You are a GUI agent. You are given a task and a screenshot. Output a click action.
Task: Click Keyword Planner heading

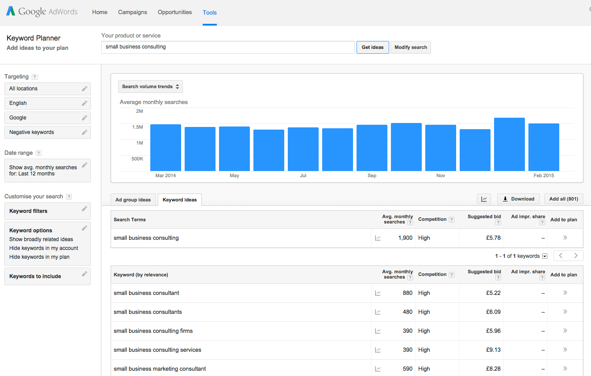33,38
